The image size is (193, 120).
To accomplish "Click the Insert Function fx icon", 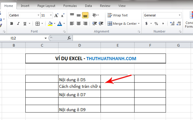I will tap(69, 38).
